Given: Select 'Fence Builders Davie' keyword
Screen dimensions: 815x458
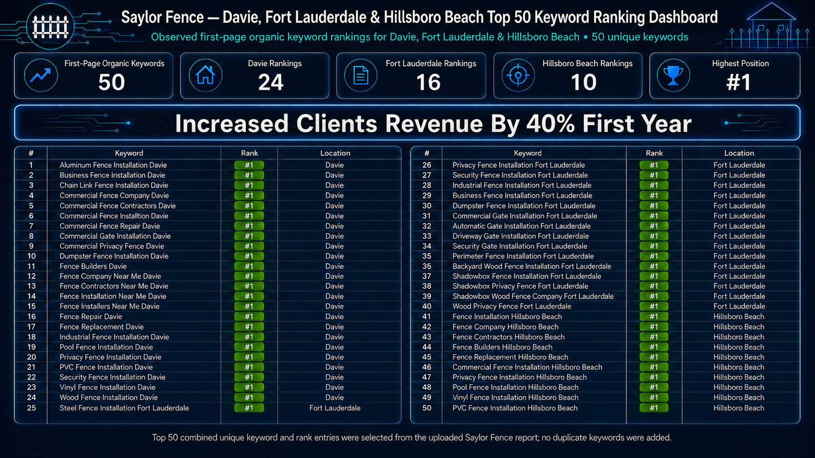Looking at the screenshot, I should [x=93, y=266].
